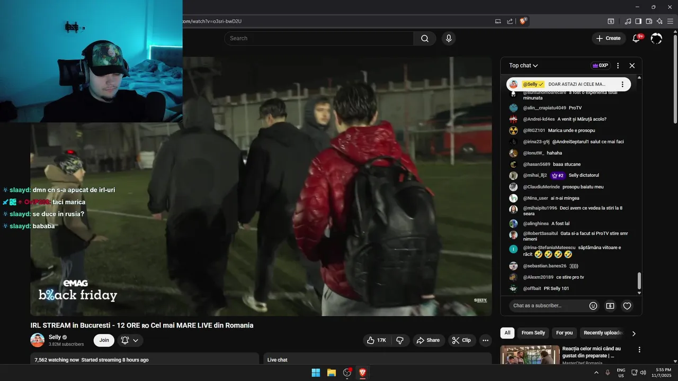Screen dimensions: 678x381
Task: Open File Explorer from taskbar
Action: [x=332, y=373]
